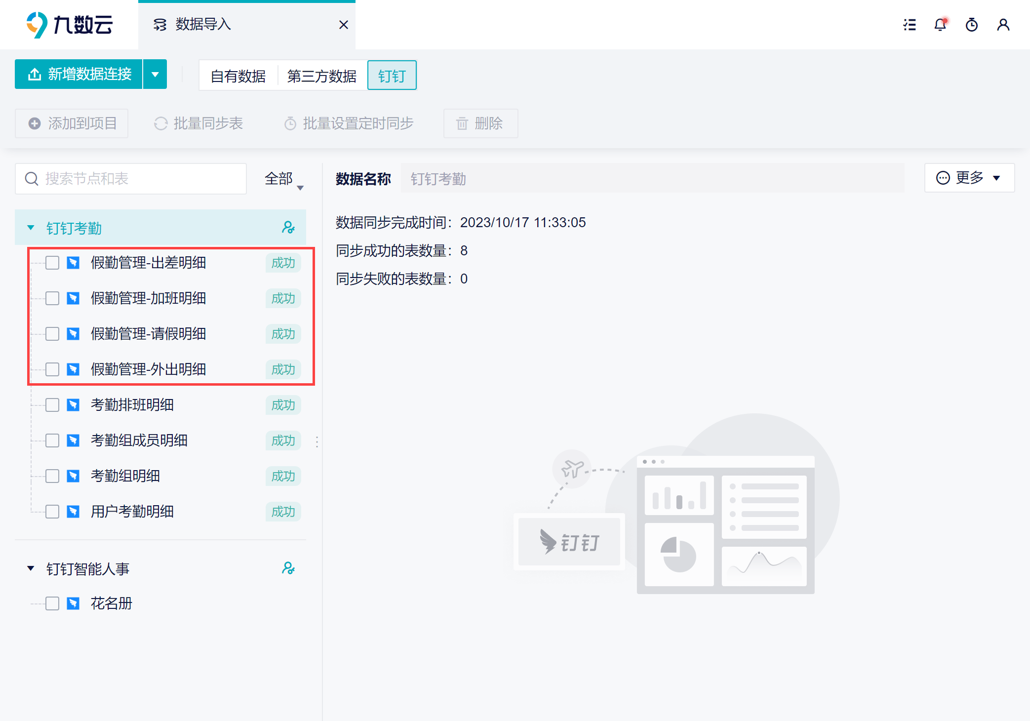This screenshot has height=721, width=1030.
Task: Click 新增数据连接 button
Action: (79, 74)
